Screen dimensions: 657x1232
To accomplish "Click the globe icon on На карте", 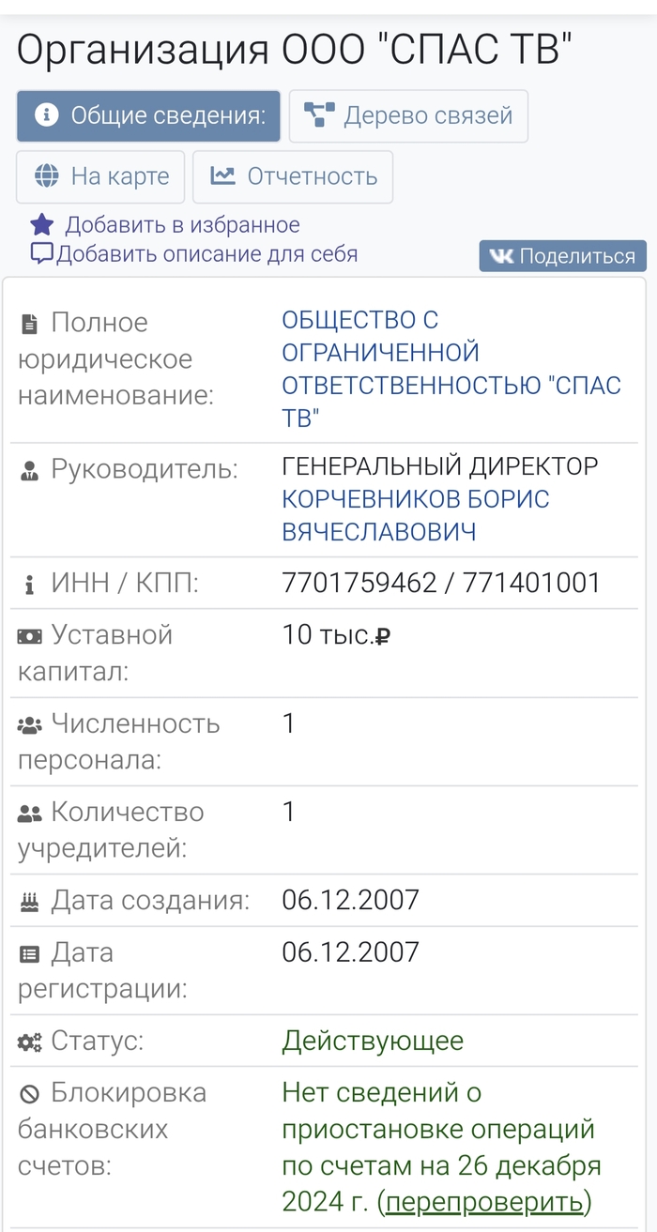I will (x=46, y=176).
